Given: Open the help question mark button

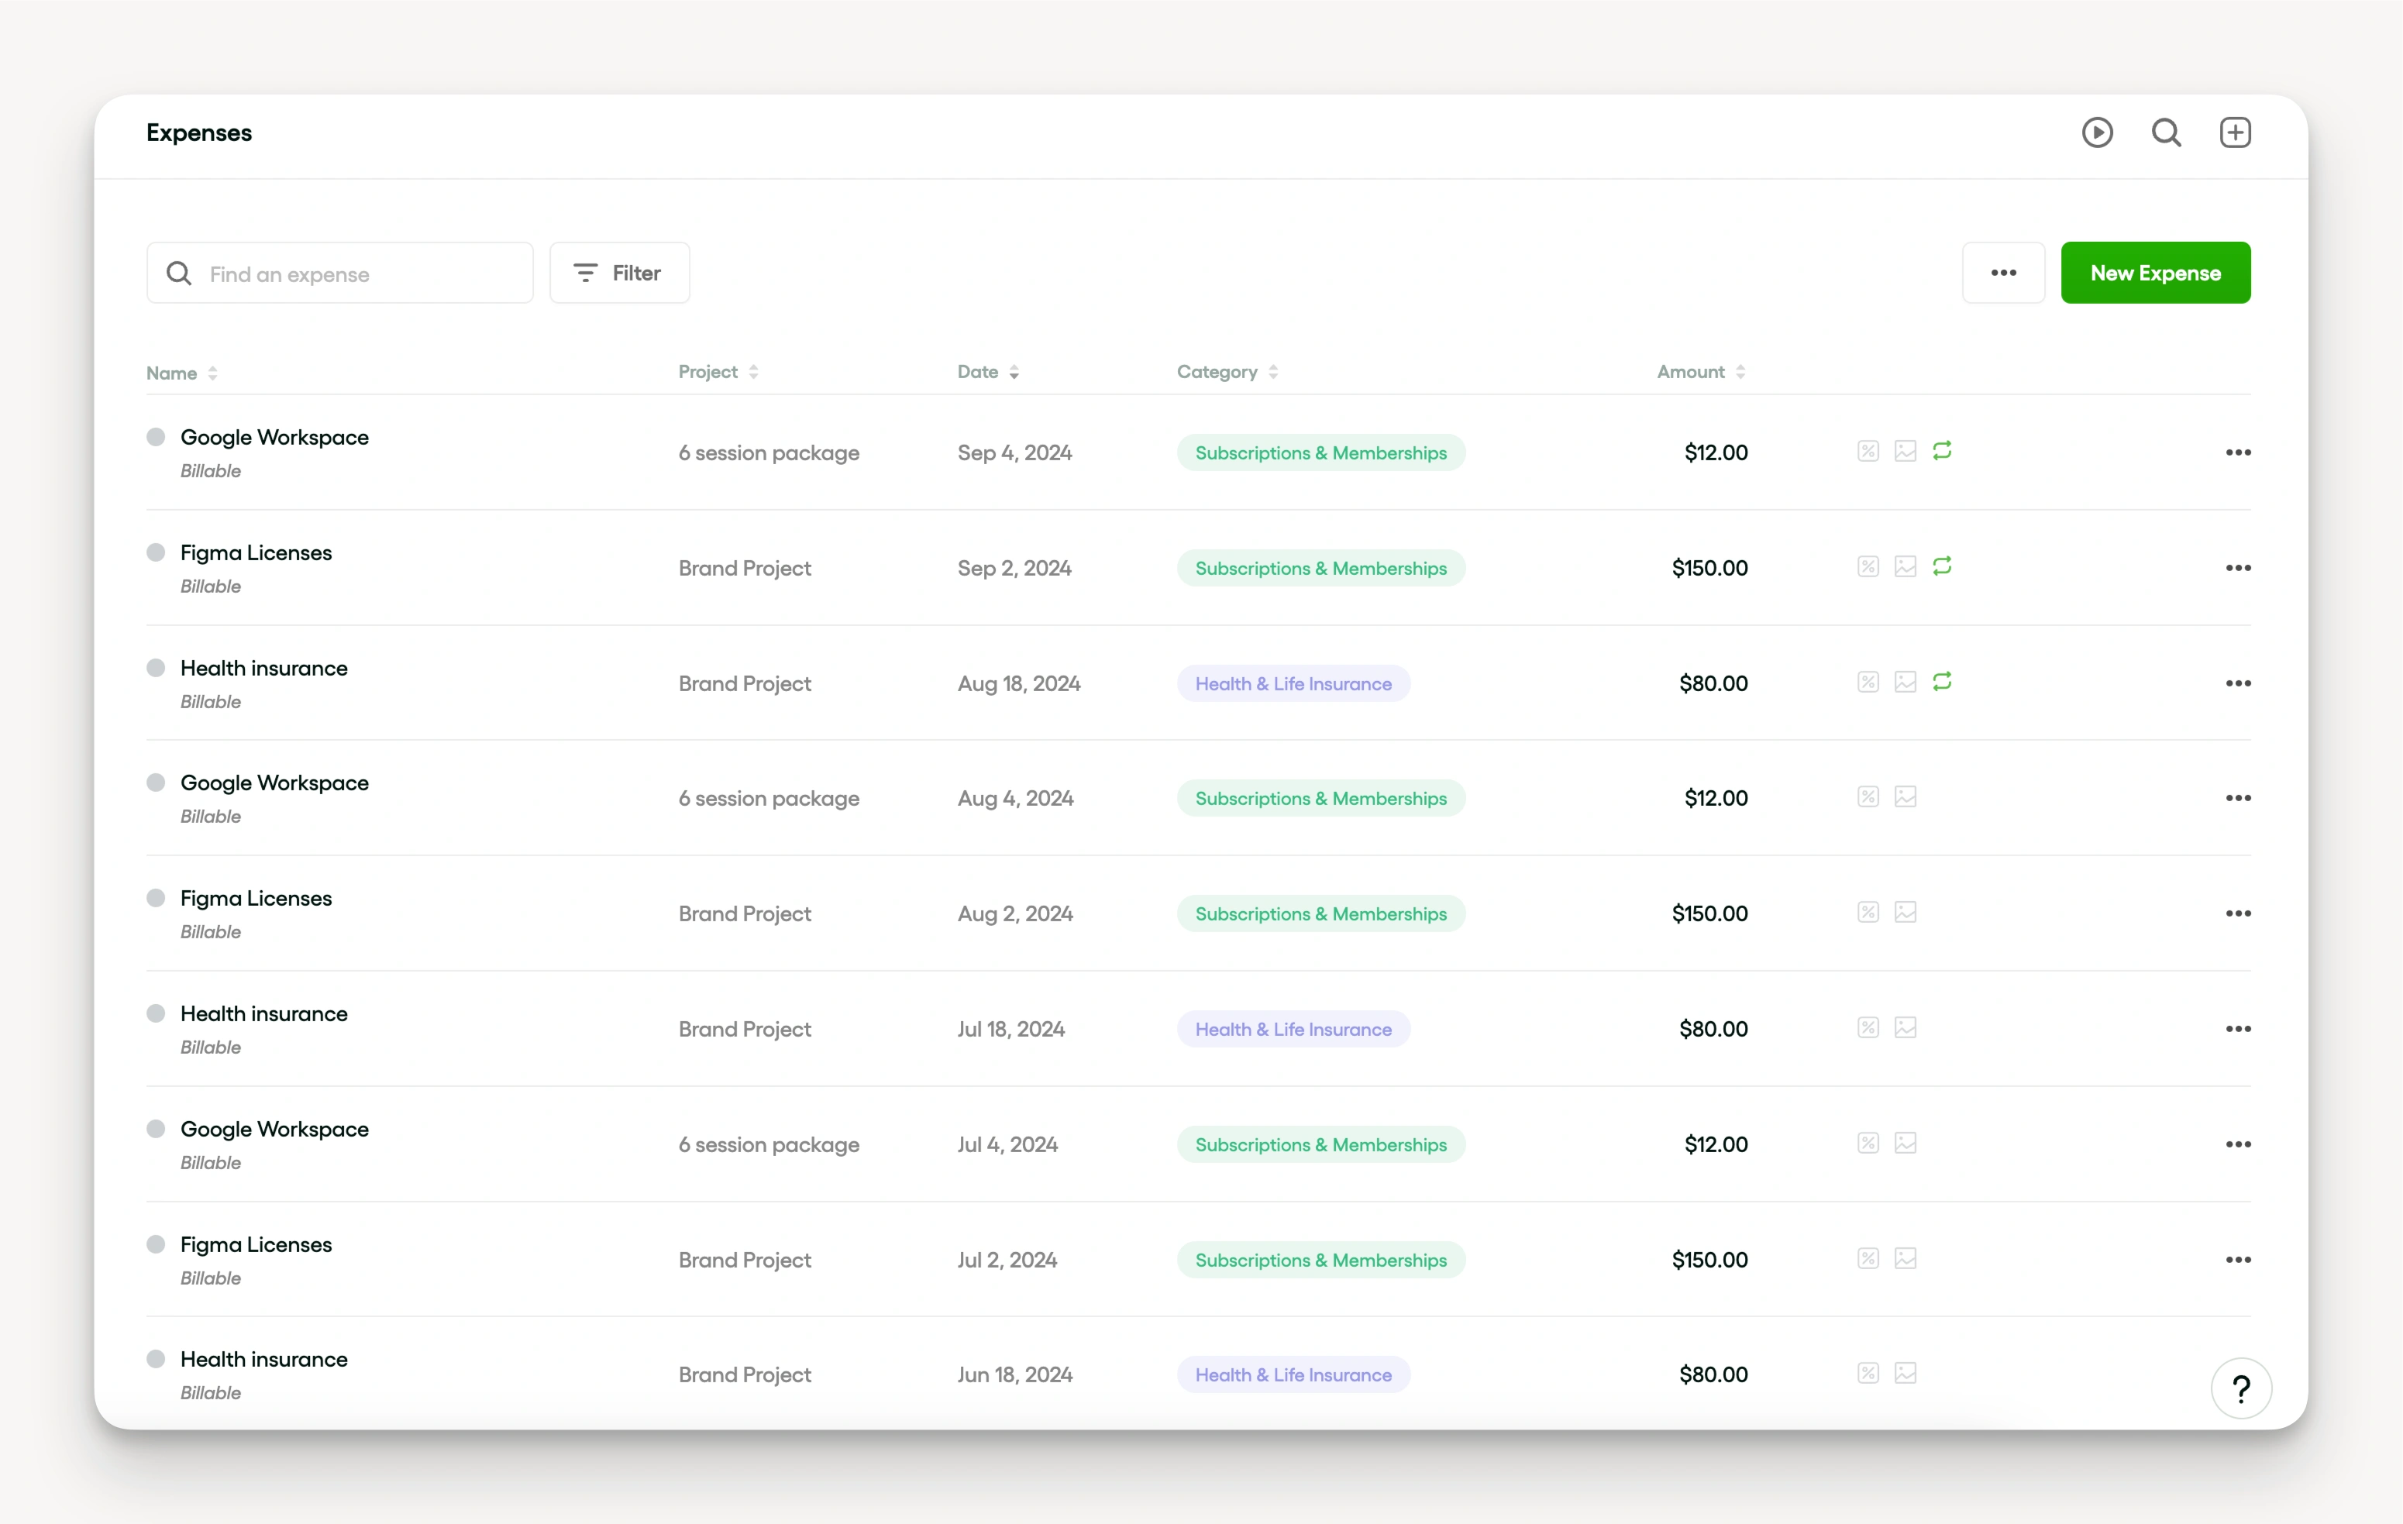Looking at the screenshot, I should coord(2241,1388).
